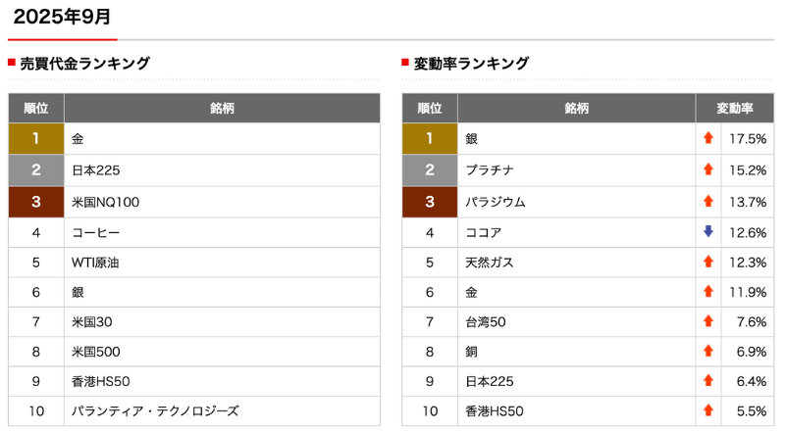Click the up arrow beside 台湾50

[708, 321]
